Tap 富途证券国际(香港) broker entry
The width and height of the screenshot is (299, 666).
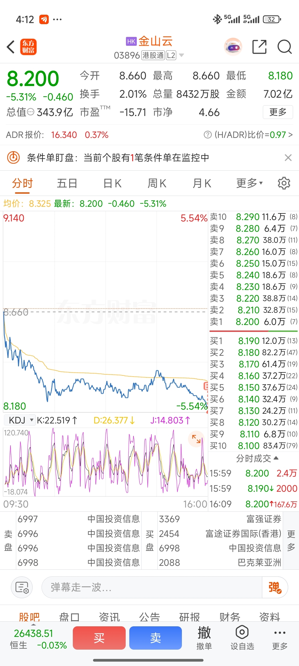pyautogui.click(x=220, y=534)
